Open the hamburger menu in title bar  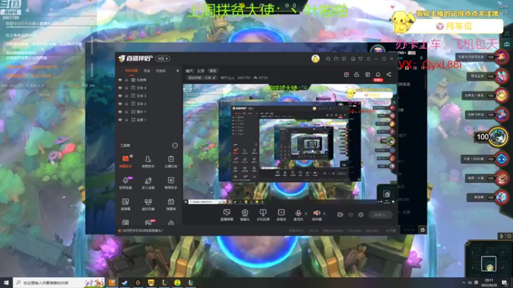[x=368, y=59]
